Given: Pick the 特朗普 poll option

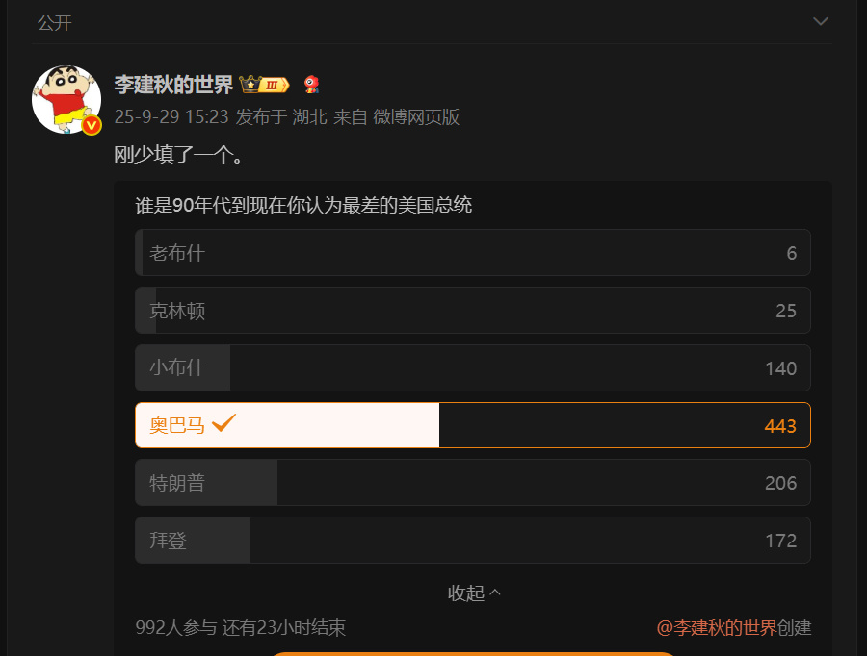Looking at the screenshot, I should coord(472,483).
